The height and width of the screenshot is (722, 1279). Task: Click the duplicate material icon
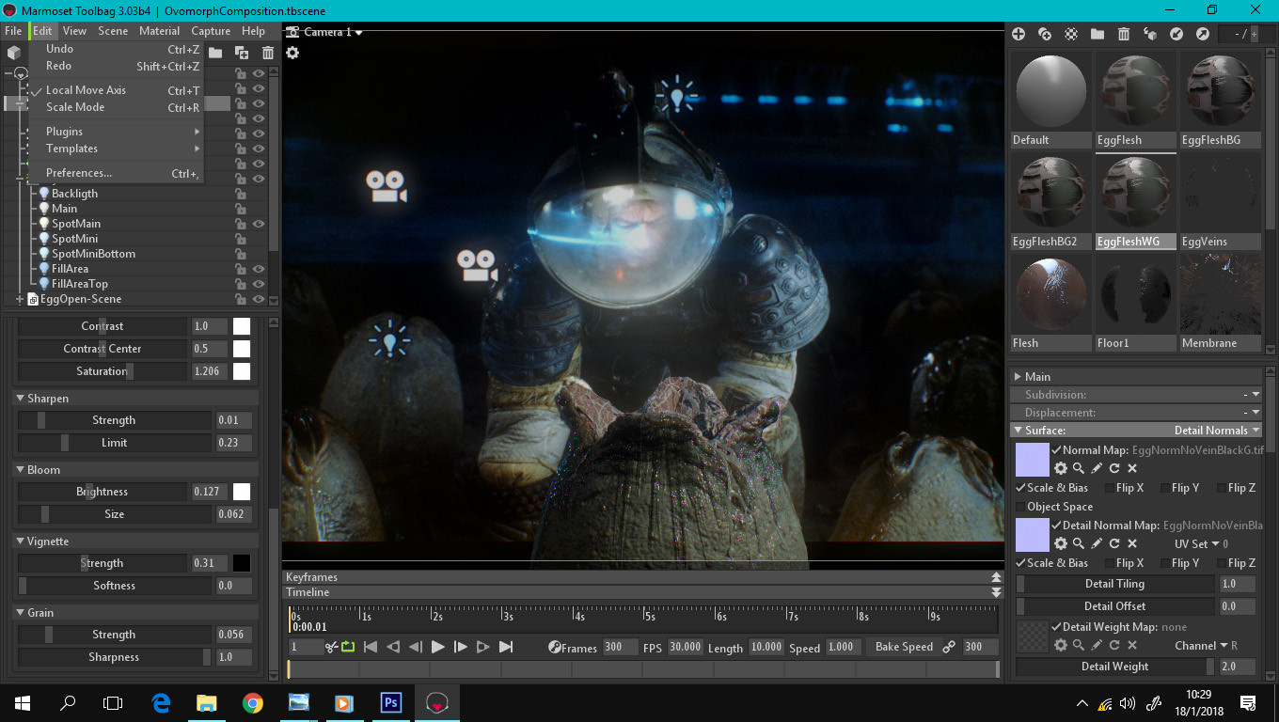(1044, 34)
